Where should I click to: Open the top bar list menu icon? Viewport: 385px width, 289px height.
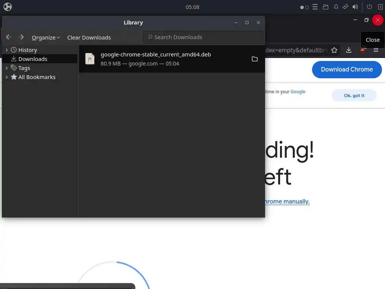(x=315, y=7)
